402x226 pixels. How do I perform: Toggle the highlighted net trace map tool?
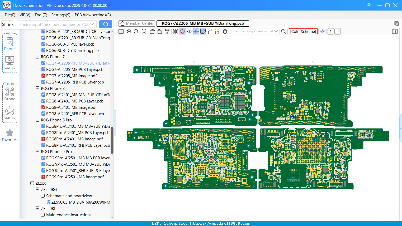click(203, 32)
